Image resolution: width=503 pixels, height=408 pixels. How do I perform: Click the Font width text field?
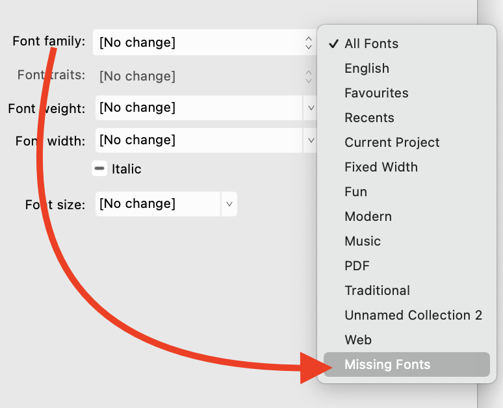[198, 140]
